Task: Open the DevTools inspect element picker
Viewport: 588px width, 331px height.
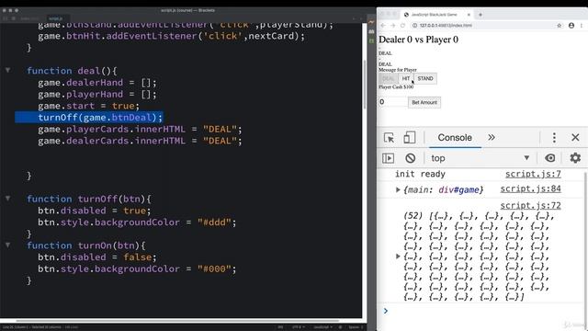Action: point(389,138)
